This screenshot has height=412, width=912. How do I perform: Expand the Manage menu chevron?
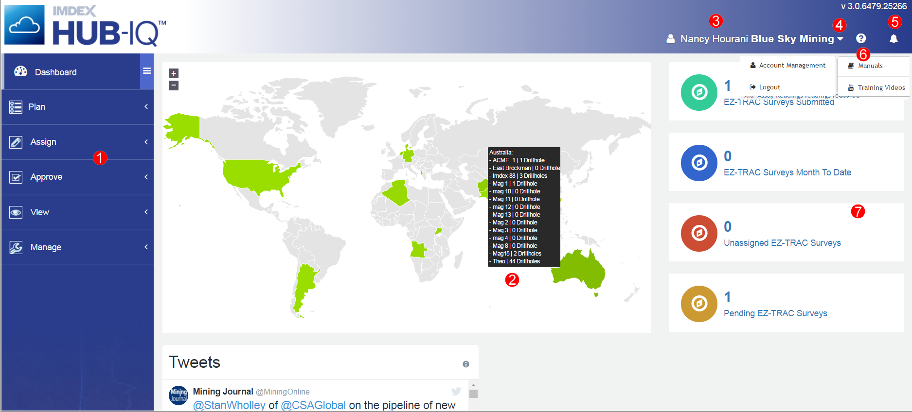tap(146, 247)
